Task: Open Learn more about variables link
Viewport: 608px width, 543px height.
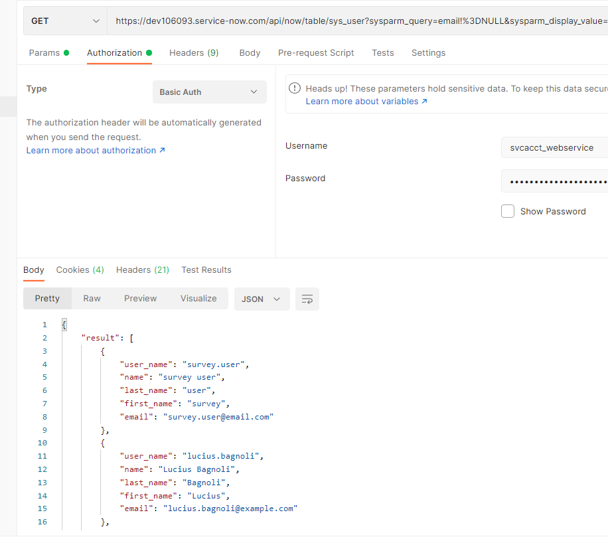Action: (366, 101)
